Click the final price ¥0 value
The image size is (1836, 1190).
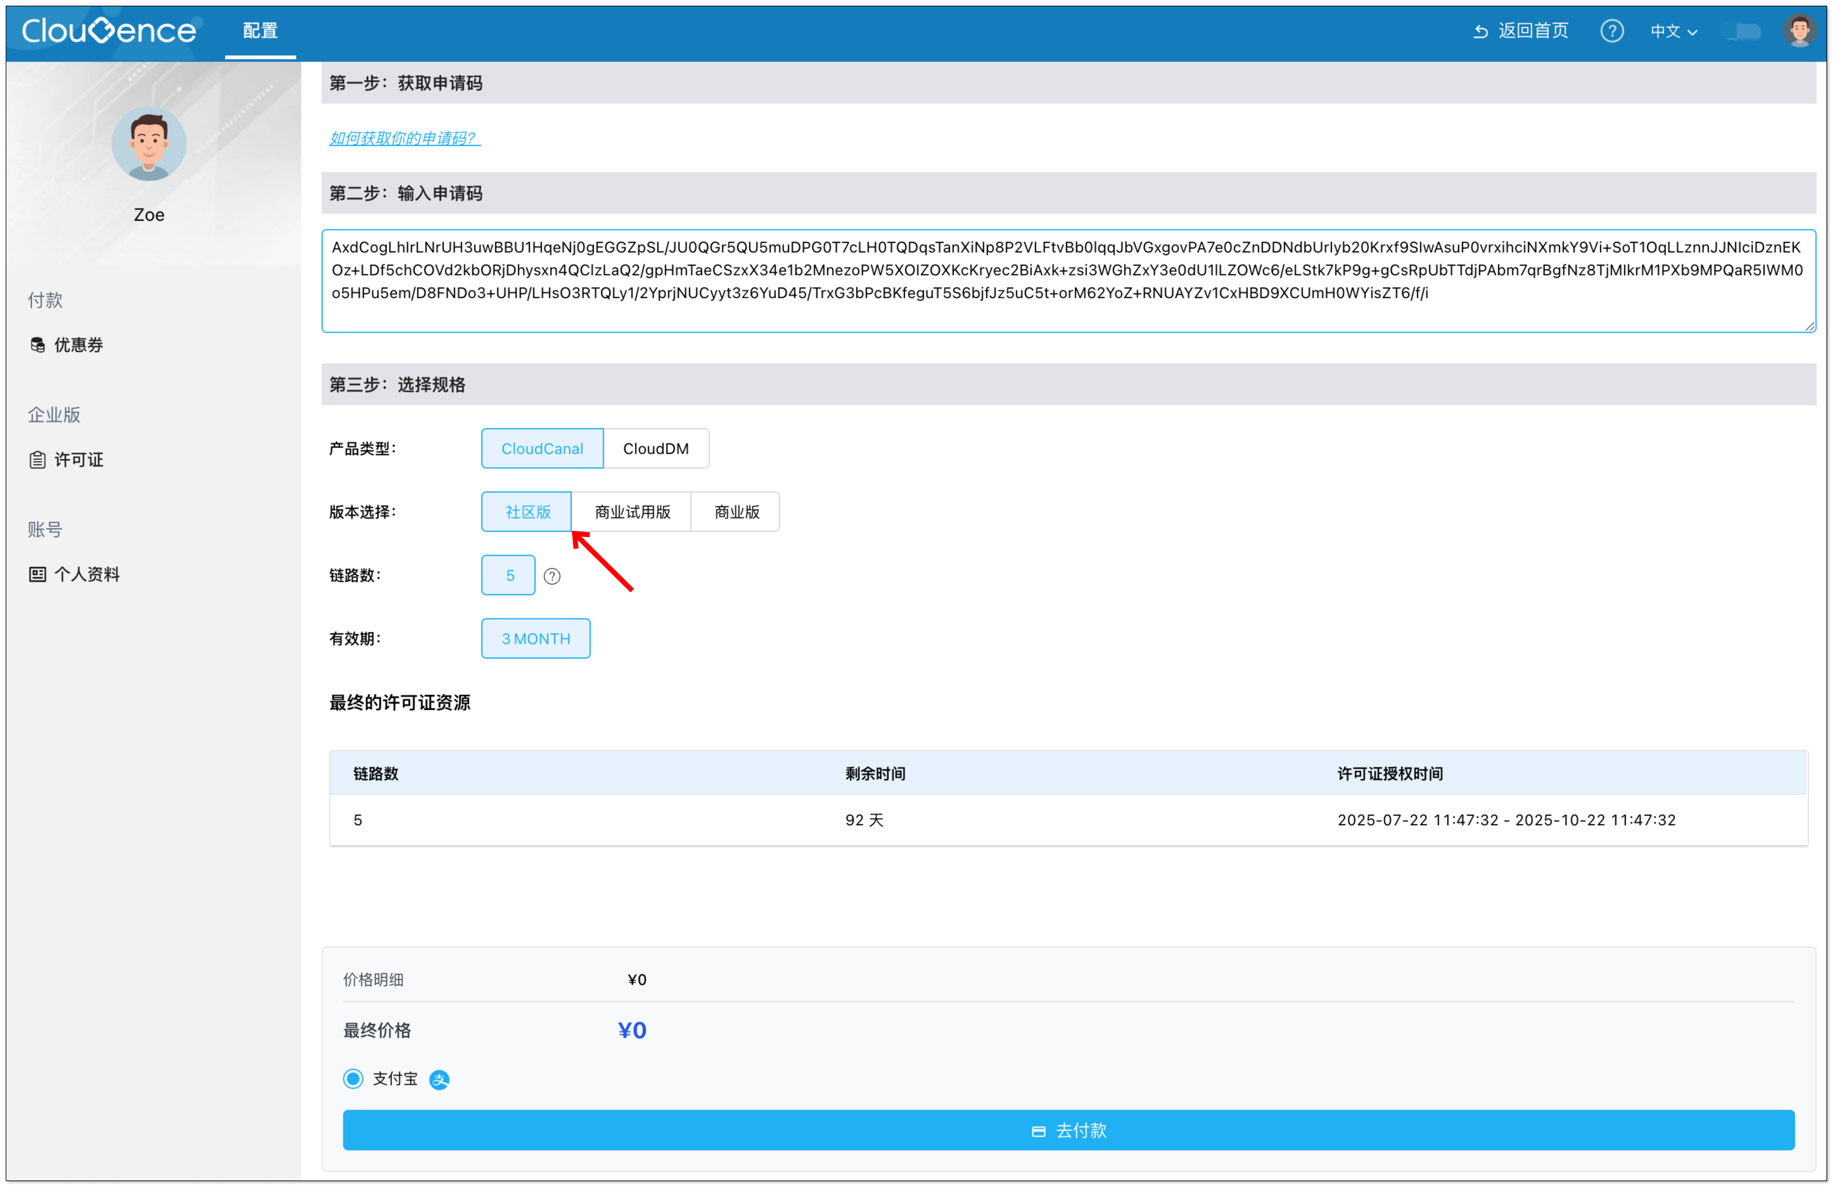click(632, 1030)
